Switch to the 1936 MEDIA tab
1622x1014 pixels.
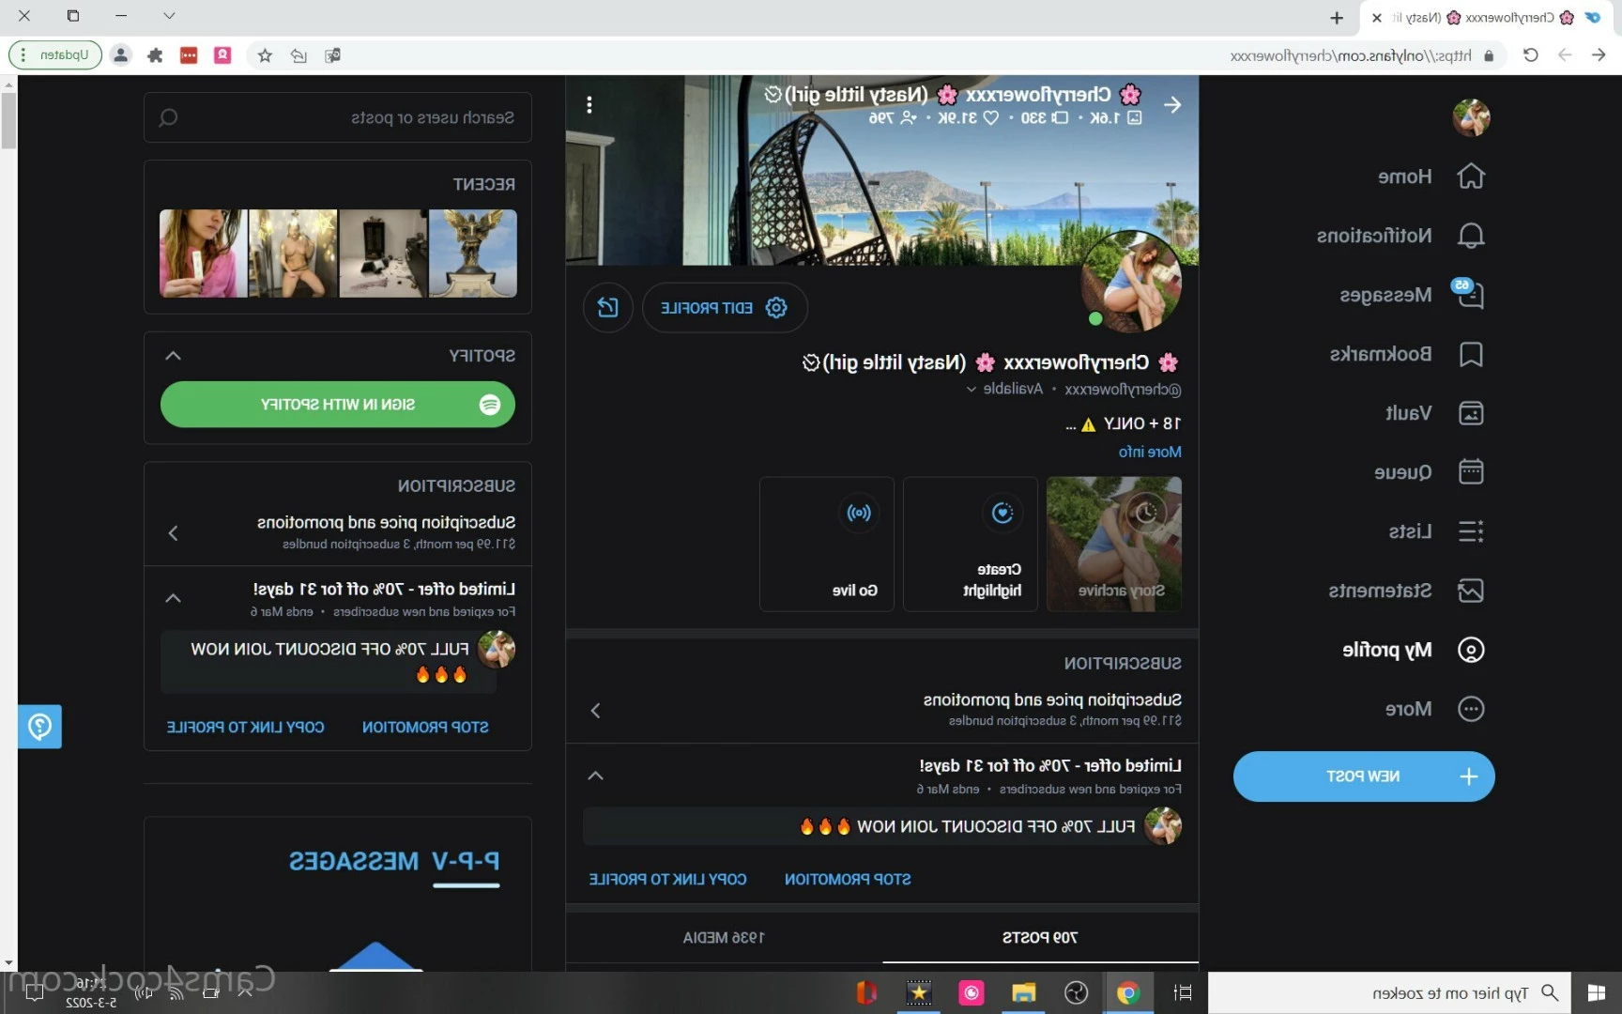point(724,937)
